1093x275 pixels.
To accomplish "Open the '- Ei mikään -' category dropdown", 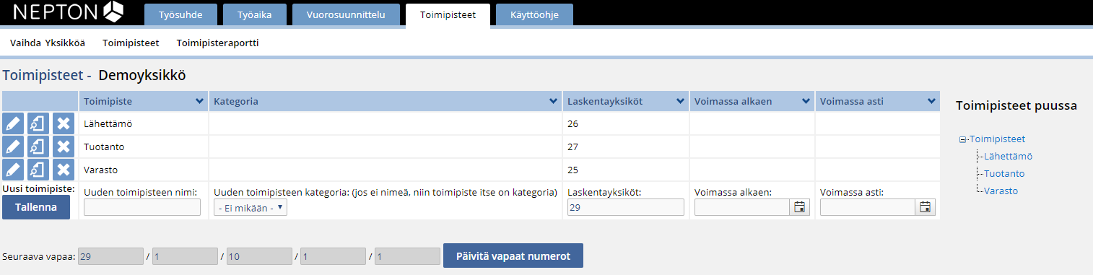I will (x=251, y=208).
